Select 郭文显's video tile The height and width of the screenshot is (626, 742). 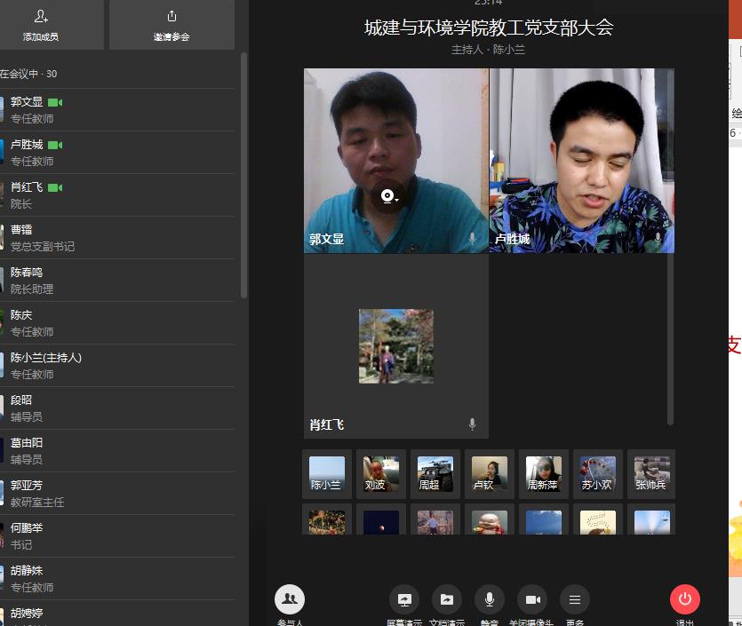[x=396, y=161]
